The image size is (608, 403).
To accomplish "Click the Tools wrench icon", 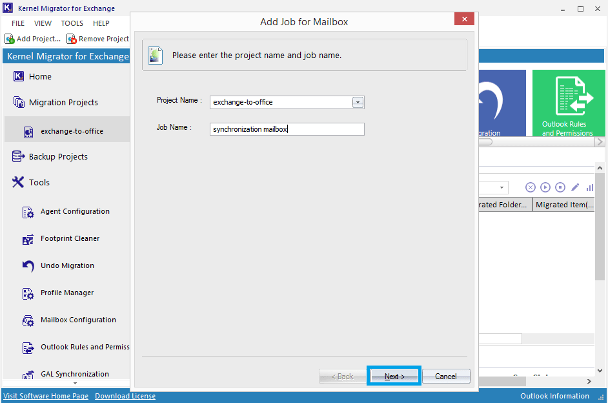I will point(18,182).
